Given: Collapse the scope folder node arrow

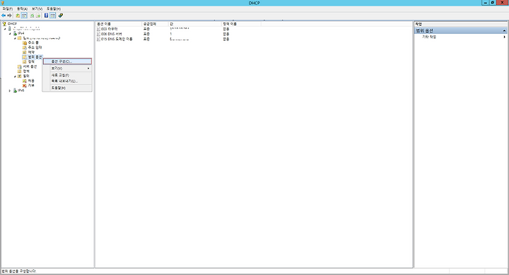Looking at the screenshot, I should point(15,38).
